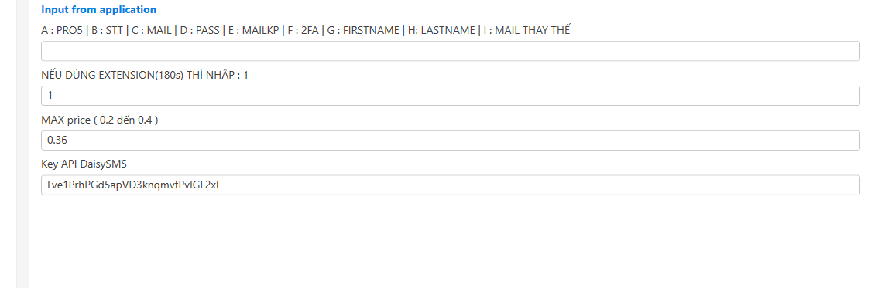Click the "NẾU DÙNG EXTENSION(180s)" label text

tap(112, 75)
